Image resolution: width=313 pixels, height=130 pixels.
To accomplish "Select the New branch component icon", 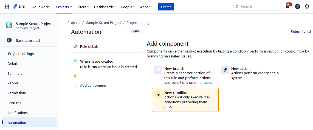I will (x=158, y=70).
